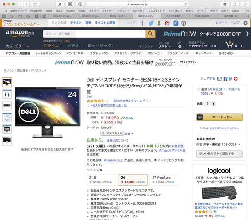The height and width of the screenshot is (220, 251).
Task: Select the 24 size option
Action: click(133, 180)
